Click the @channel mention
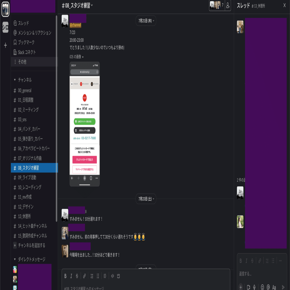 (75, 25)
